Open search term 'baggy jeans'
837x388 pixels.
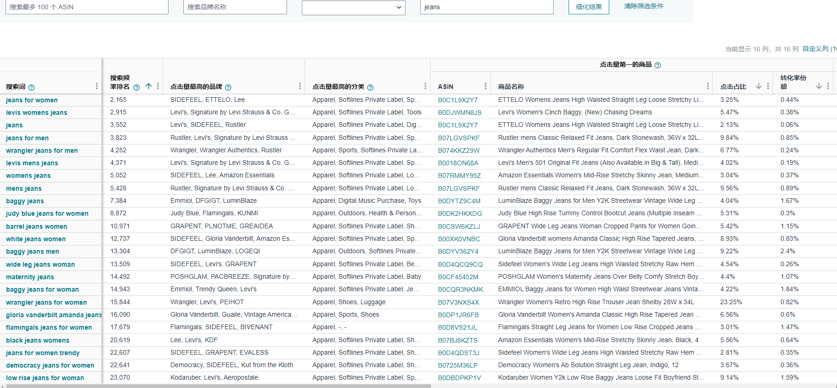(25, 201)
